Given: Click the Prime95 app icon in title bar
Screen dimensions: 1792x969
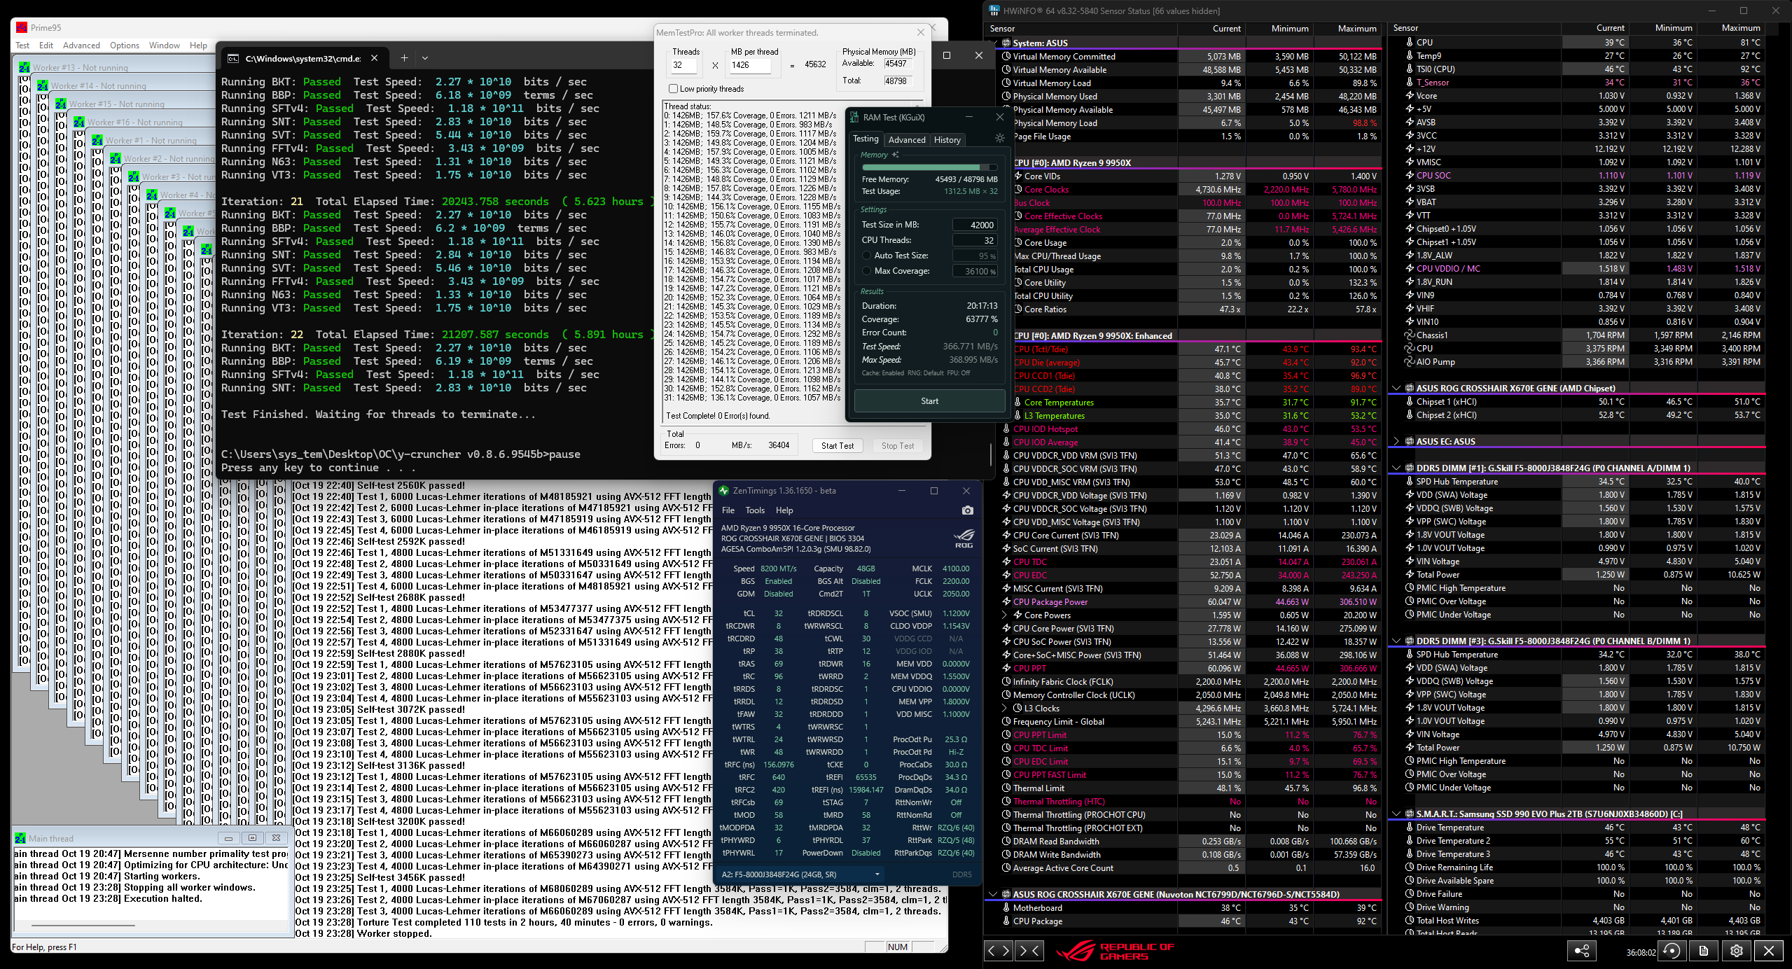Looking at the screenshot, I should coord(22,27).
